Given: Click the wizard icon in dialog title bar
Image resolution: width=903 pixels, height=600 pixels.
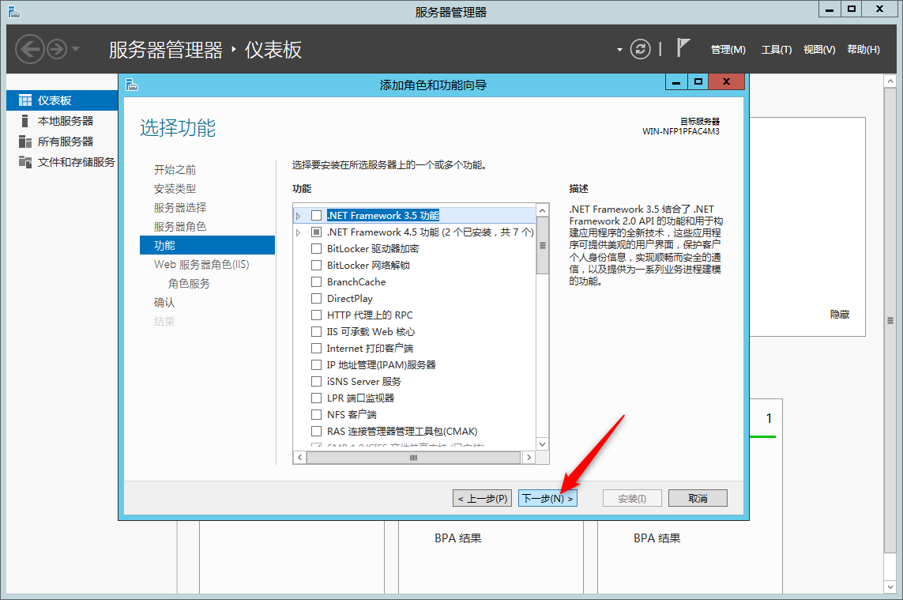Looking at the screenshot, I should (133, 85).
